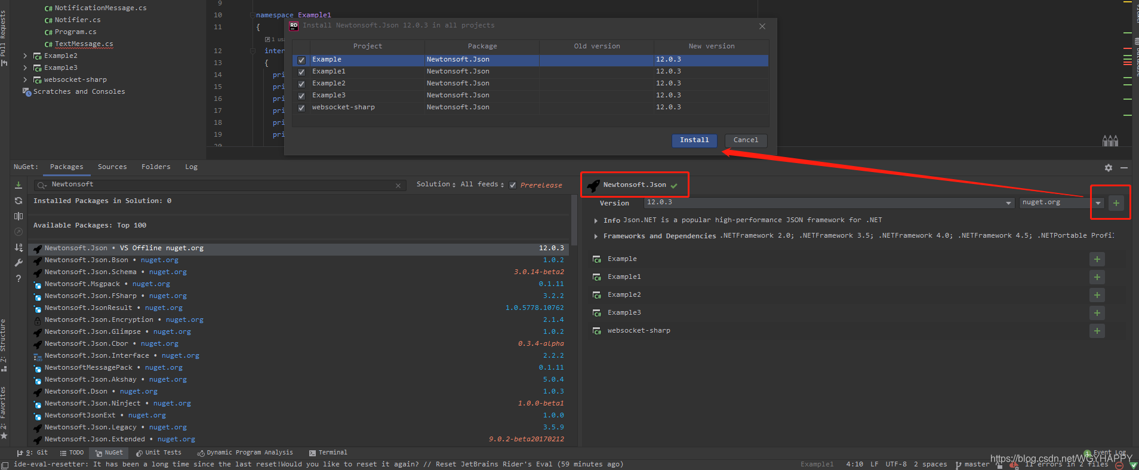Click the NuGet sort alphabetically icon

(19, 247)
